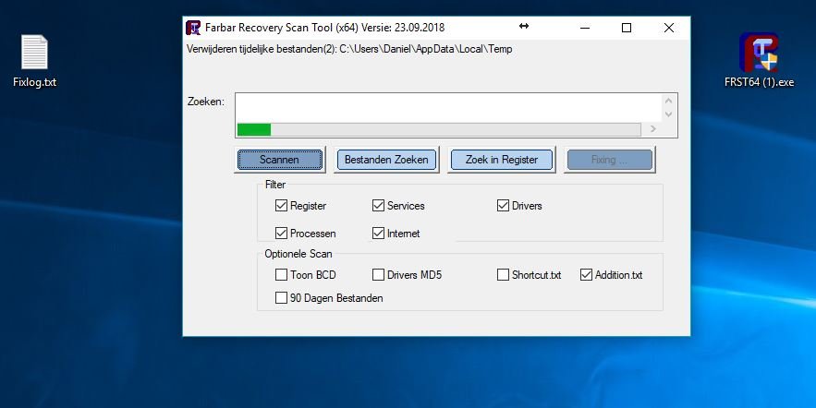Uncheck the Addition.txt option

(x=586, y=274)
